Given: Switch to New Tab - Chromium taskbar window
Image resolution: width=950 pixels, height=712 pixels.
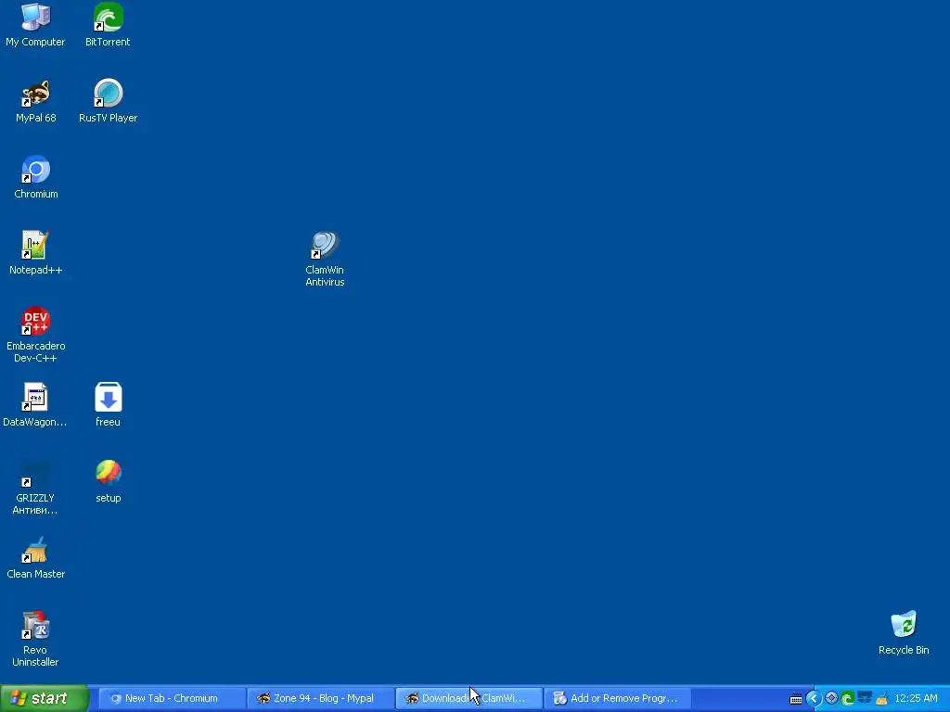Looking at the screenshot, I should point(172,698).
